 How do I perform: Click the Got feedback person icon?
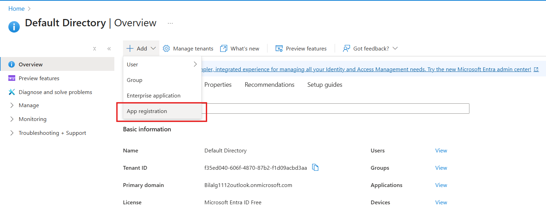(346, 48)
